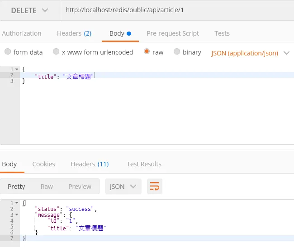Select the Pretty response view
The image size is (294, 247).
(x=16, y=187)
